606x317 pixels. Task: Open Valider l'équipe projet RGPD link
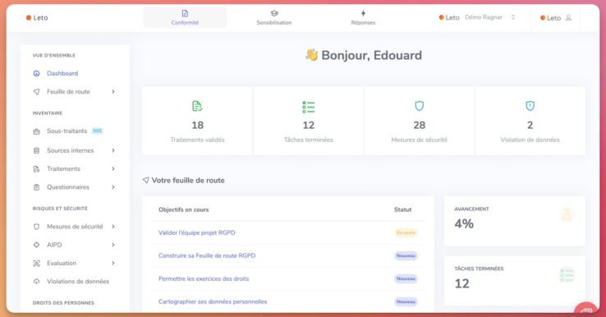coord(197,232)
